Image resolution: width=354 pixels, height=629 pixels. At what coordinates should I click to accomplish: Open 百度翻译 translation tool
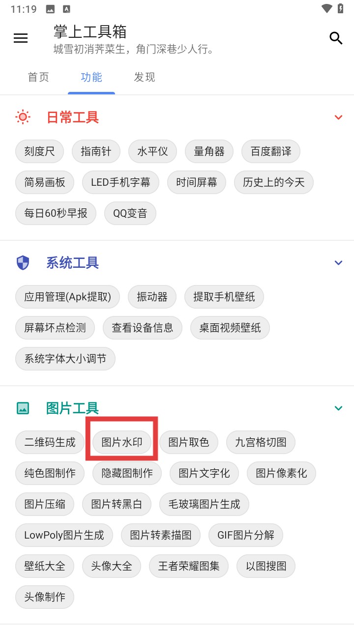tap(271, 151)
